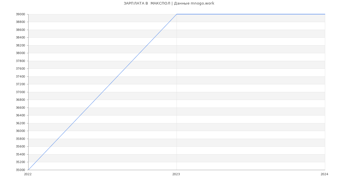Select the line's starting point at 2022

[29, 170]
